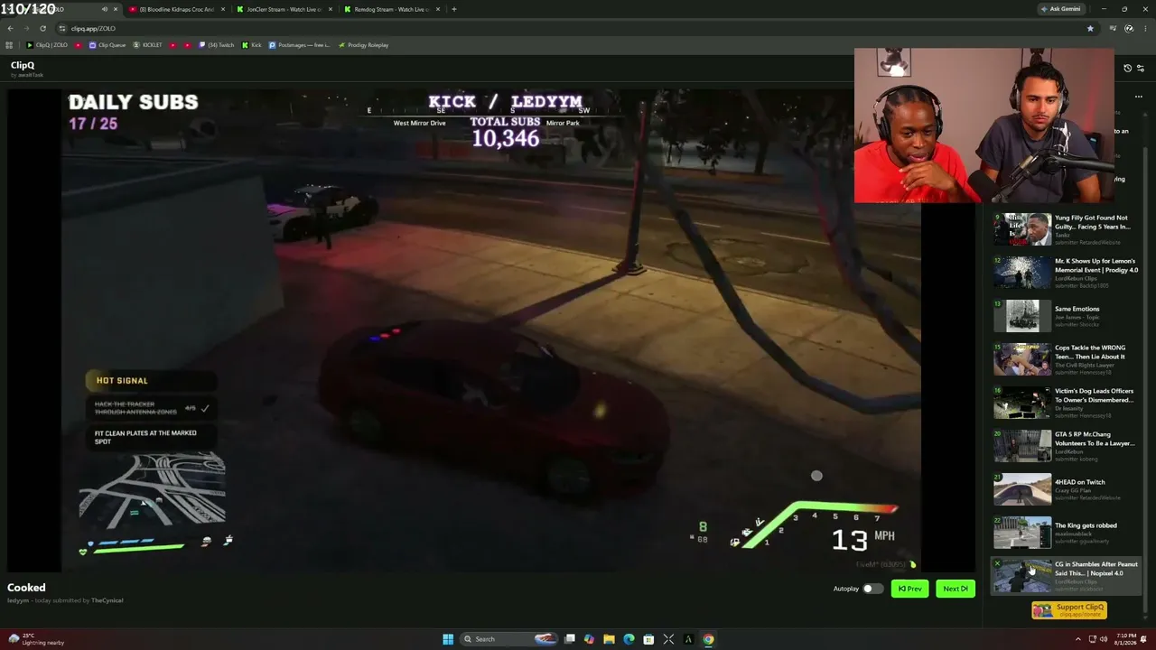The height and width of the screenshot is (650, 1156).
Task: Open the Postimages bookmark
Action: (300, 45)
